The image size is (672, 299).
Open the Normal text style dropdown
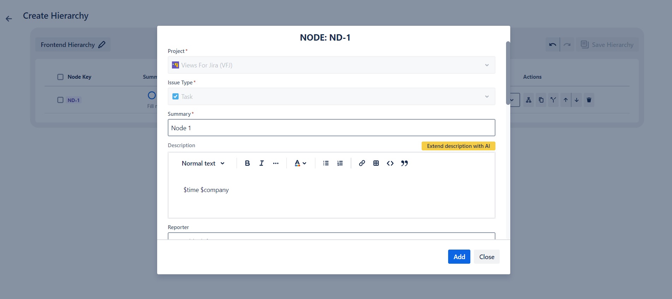click(x=203, y=163)
